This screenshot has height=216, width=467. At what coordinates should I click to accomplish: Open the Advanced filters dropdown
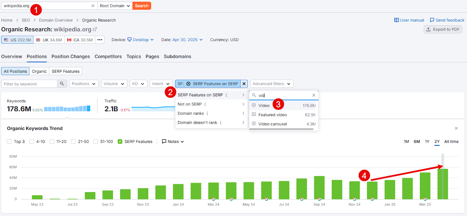pyautogui.click(x=271, y=84)
